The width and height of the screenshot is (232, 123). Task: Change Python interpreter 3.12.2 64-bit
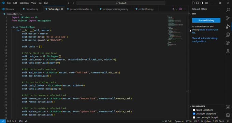219,121
